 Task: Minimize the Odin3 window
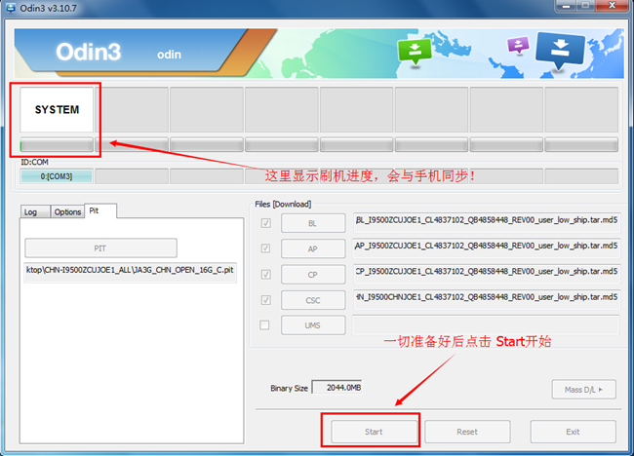click(566, 6)
